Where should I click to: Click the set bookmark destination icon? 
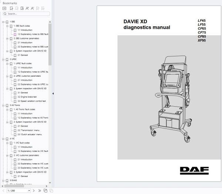[22, 9]
